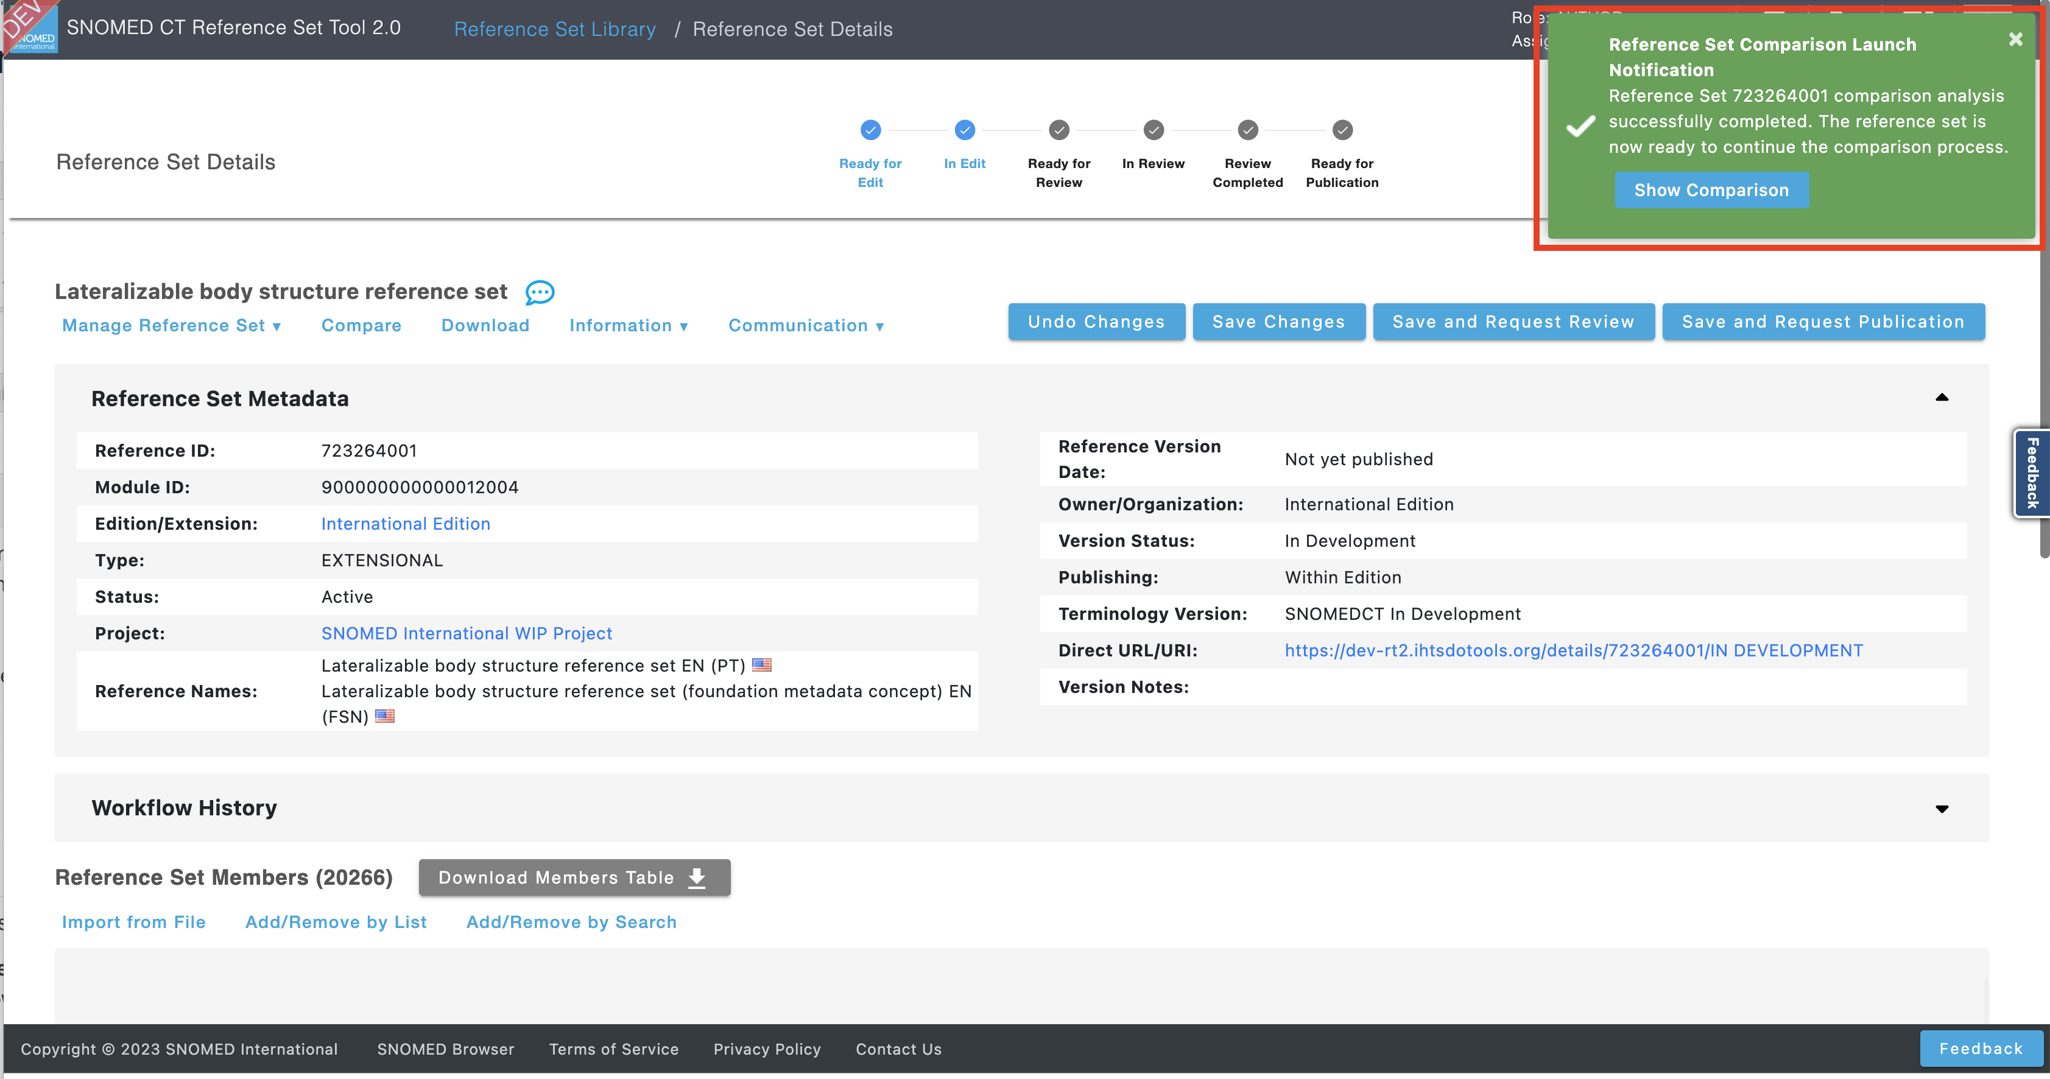Click the Reference Set Members (20266) heading
The width and height of the screenshot is (2050, 1079).
click(x=224, y=877)
